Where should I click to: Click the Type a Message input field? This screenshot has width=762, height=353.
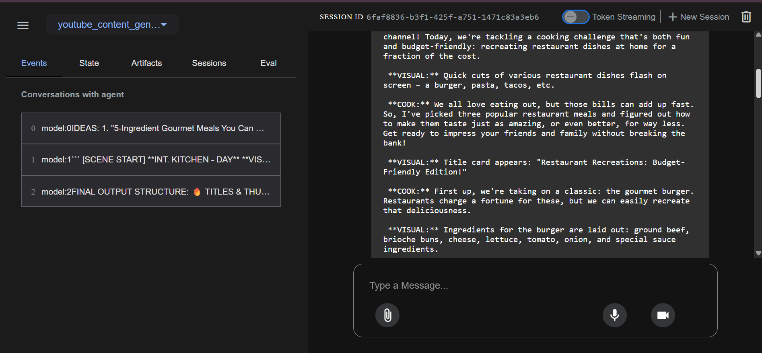pyautogui.click(x=535, y=285)
